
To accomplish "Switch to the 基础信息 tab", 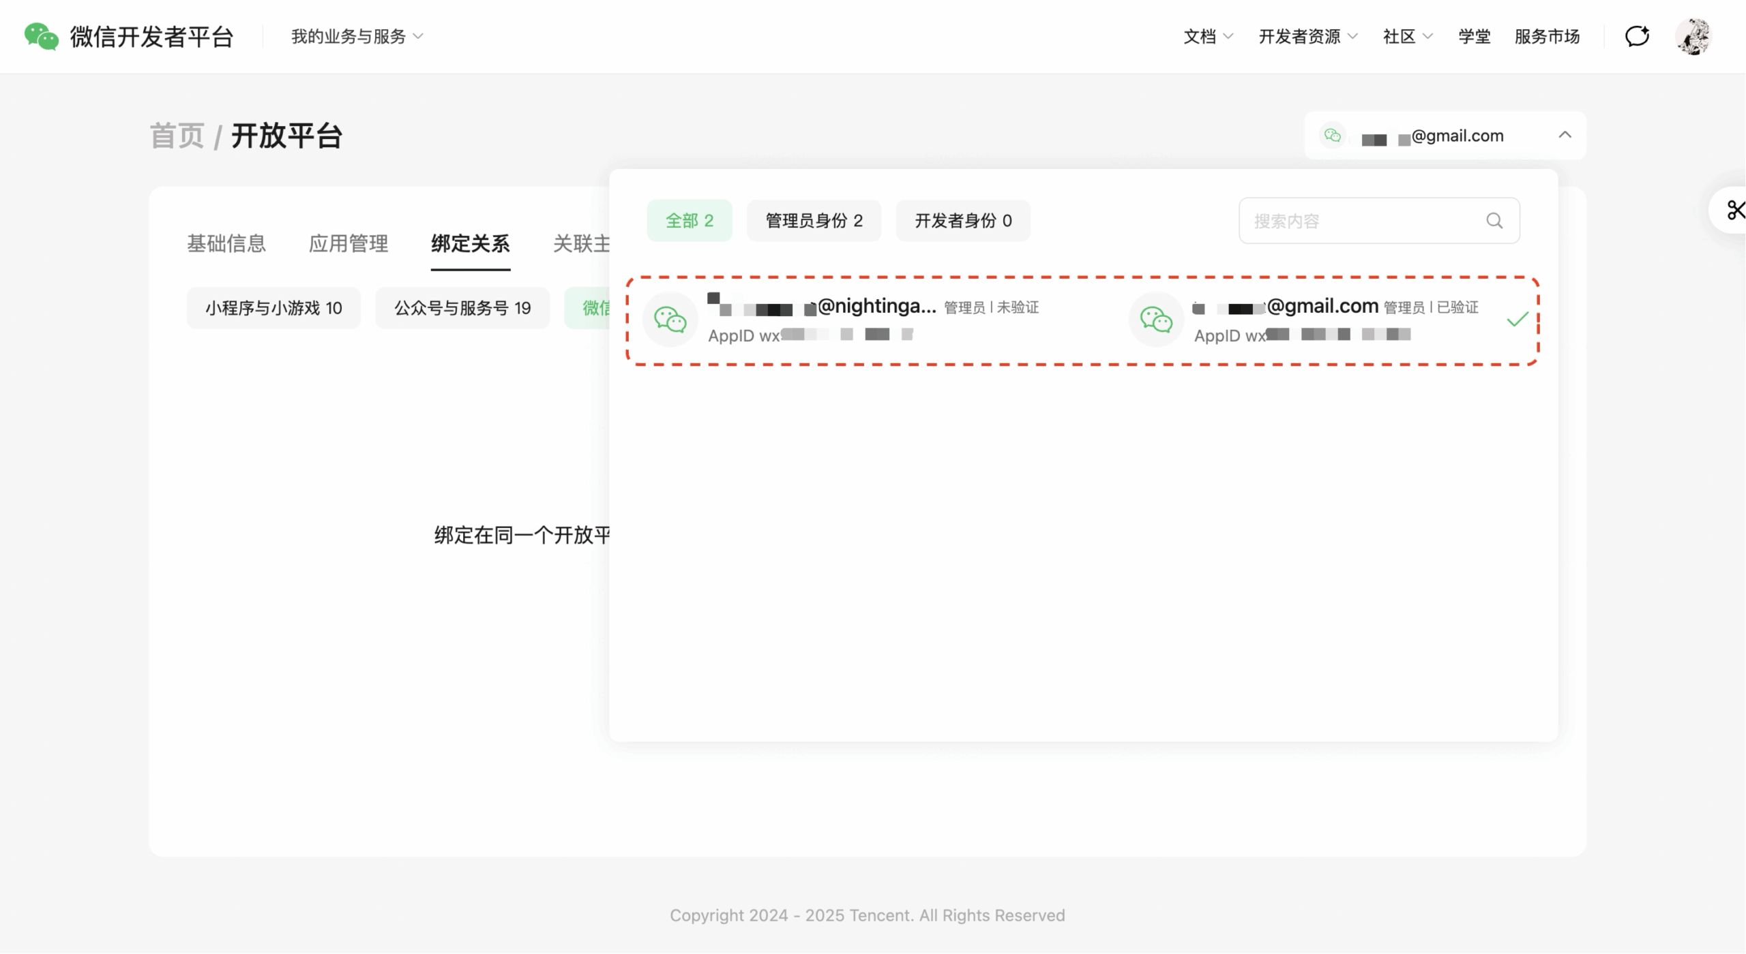I will click(226, 243).
